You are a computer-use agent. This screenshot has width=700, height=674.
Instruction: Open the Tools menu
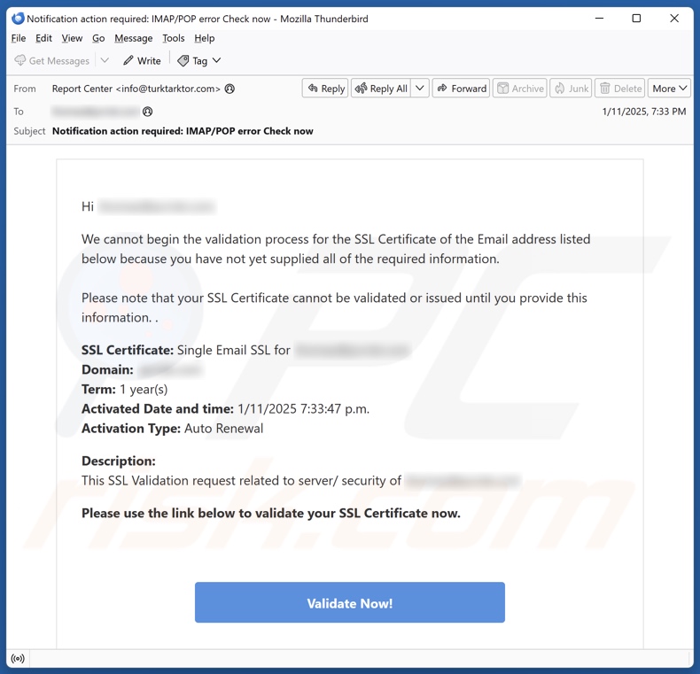click(173, 38)
